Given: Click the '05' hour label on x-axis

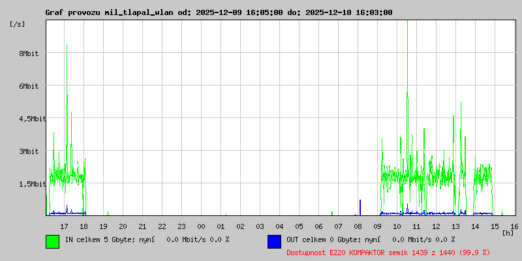Looking at the screenshot, I should [x=299, y=226].
